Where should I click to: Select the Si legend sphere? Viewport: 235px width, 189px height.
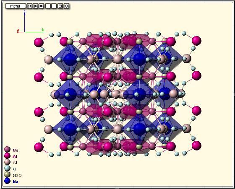pyautogui.click(x=7, y=162)
